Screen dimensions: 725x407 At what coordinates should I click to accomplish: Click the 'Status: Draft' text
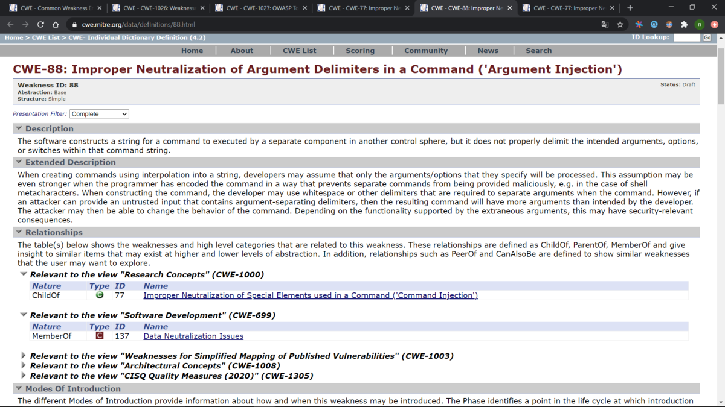pos(678,85)
